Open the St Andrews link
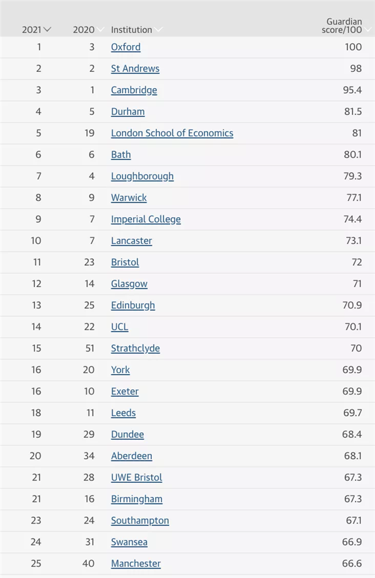 click(135, 69)
